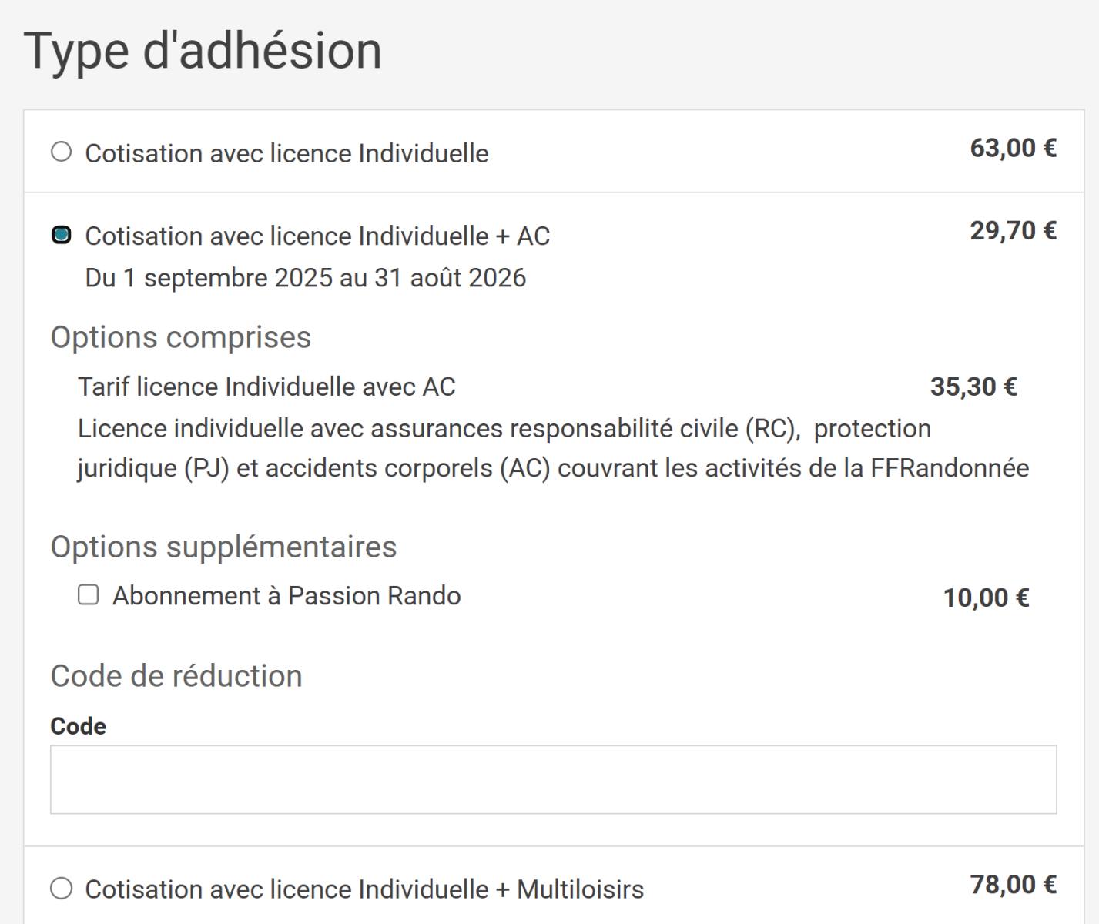Select the licence Individuelle radio button
This screenshot has height=924, width=1099.
click(62, 152)
